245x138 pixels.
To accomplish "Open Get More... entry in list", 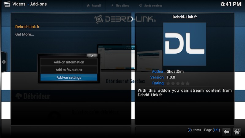I will pyautogui.click(x=24, y=34).
